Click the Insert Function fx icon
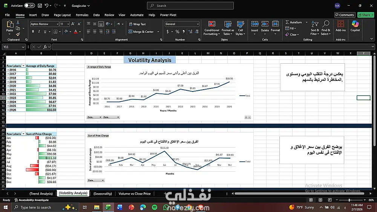This screenshot has width=377, height=212. click(x=45, y=47)
